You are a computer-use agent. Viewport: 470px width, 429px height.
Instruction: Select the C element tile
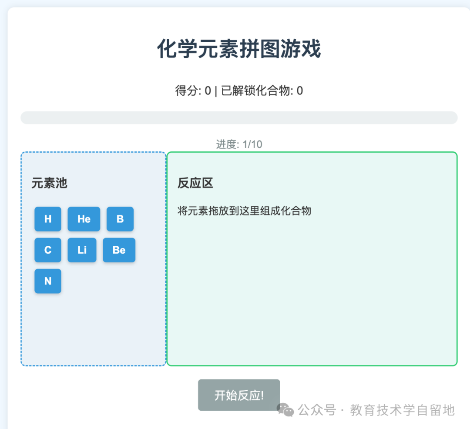[48, 250]
